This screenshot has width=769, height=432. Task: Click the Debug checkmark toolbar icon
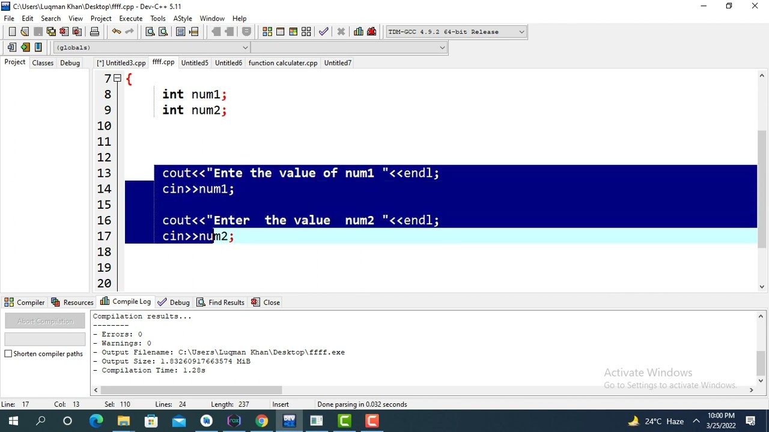pyautogui.click(x=324, y=32)
